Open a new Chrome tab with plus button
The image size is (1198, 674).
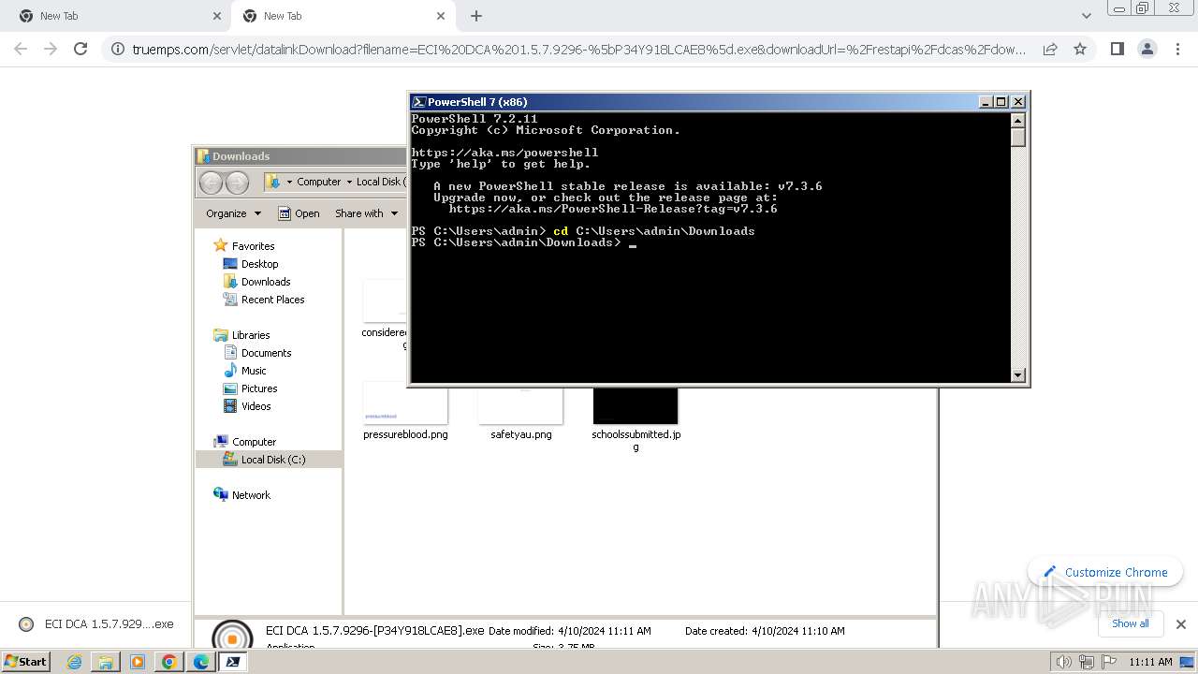pyautogui.click(x=476, y=16)
